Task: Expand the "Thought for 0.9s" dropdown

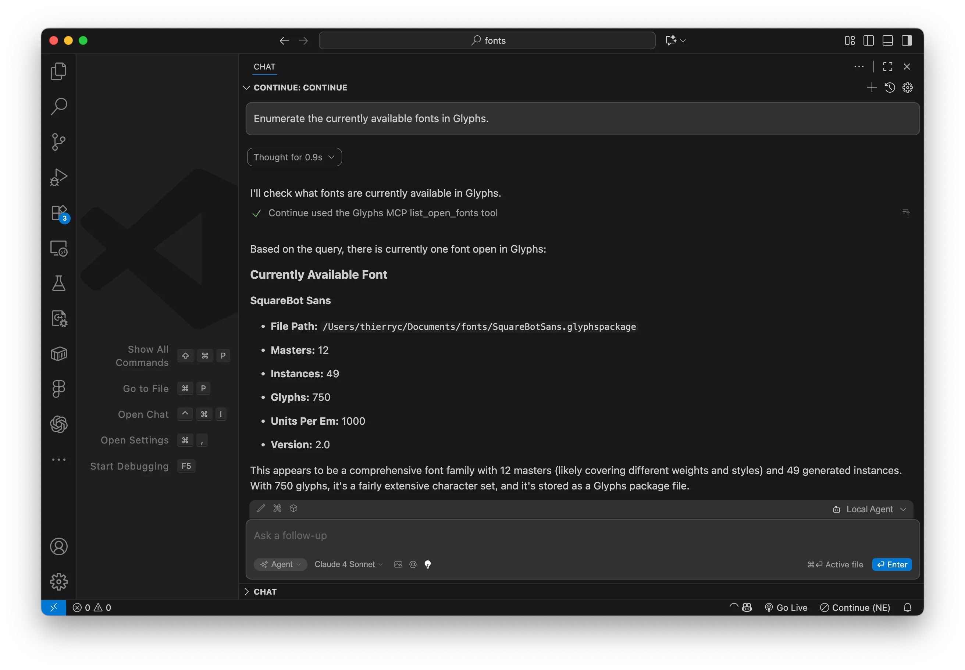Action: (294, 157)
